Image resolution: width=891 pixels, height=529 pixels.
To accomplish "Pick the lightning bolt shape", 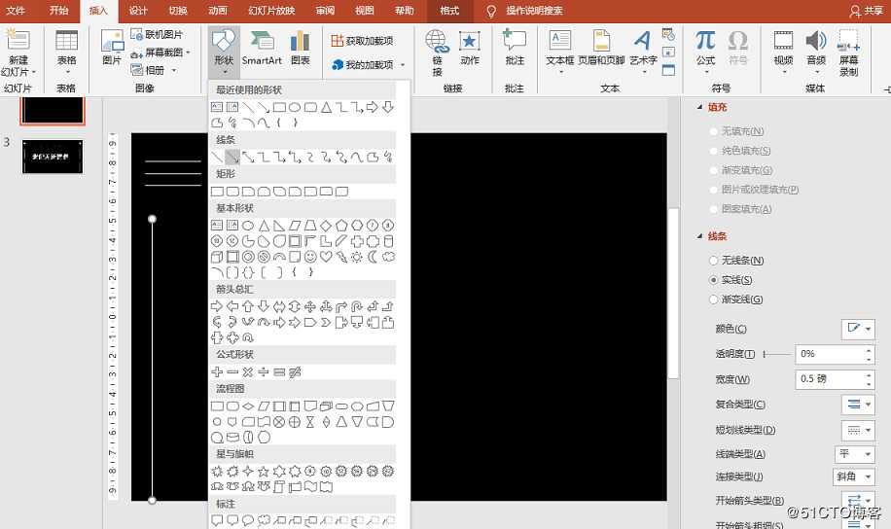I will coord(341,257).
